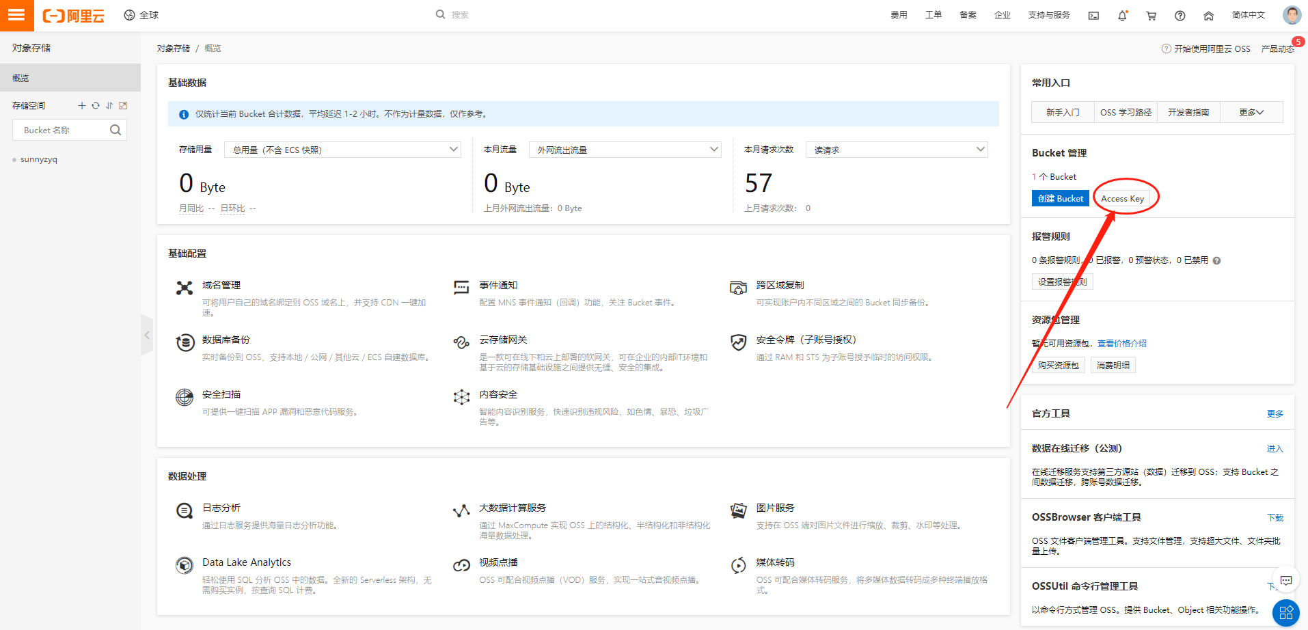Image resolution: width=1308 pixels, height=630 pixels.
Task: Open the 读请求 dropdown
Action: click(897, 150)
